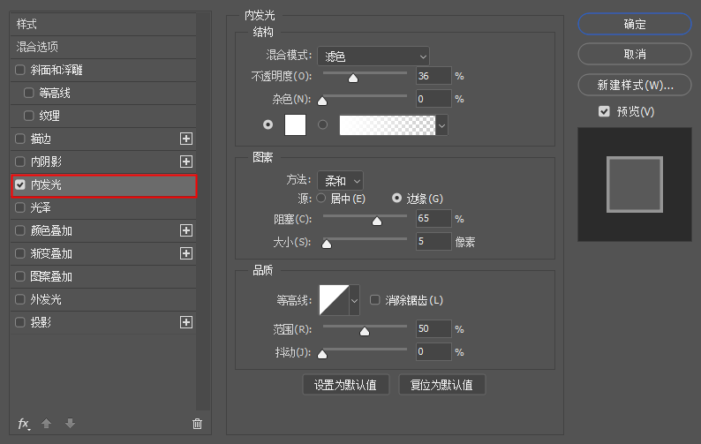This screenshot has height=444, width=701.
Task: Click the move effect up arrow
Action: tap(47, 423)
